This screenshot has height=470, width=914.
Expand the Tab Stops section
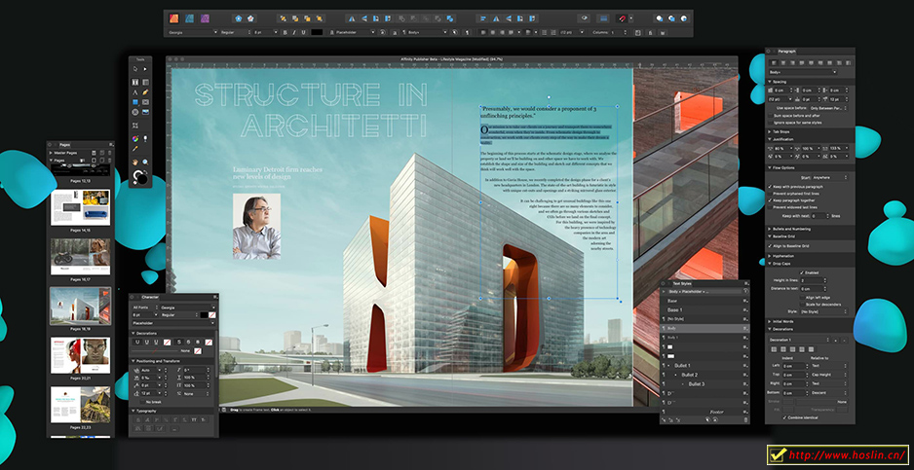pos(769,131)
